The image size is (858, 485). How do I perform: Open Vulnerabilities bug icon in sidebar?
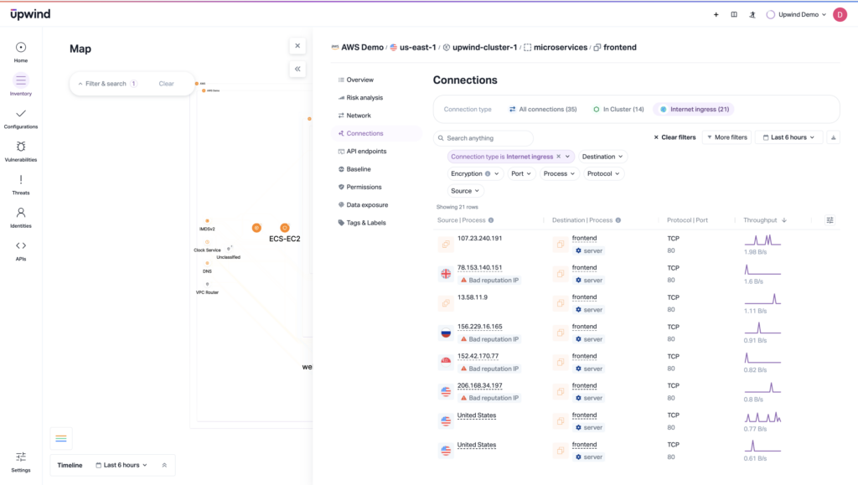21,149
